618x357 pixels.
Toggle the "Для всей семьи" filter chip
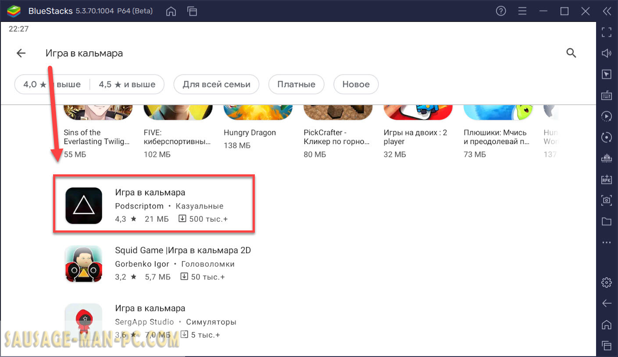(x=216, y=85)
